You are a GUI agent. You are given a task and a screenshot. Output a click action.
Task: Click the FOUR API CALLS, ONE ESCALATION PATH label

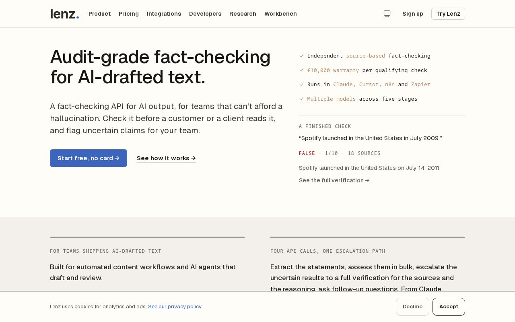[328, 251]
